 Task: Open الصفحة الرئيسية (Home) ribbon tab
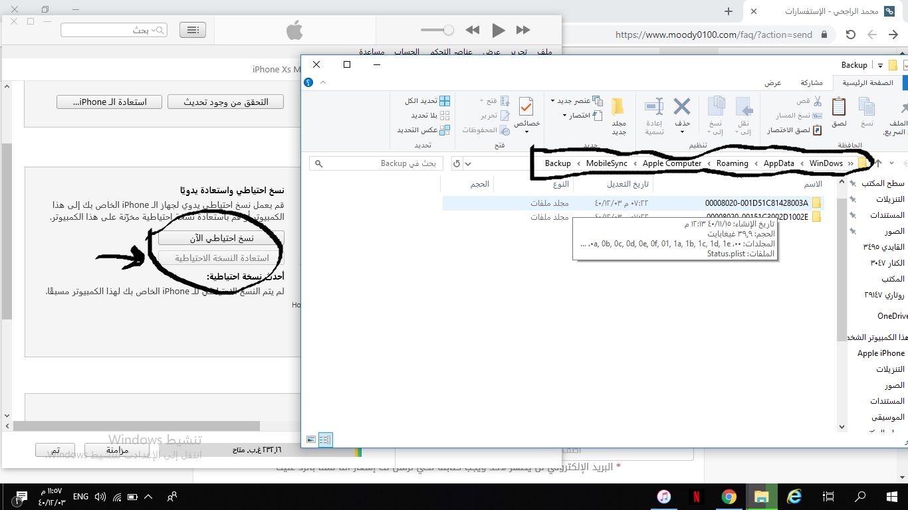coord(867,83)
